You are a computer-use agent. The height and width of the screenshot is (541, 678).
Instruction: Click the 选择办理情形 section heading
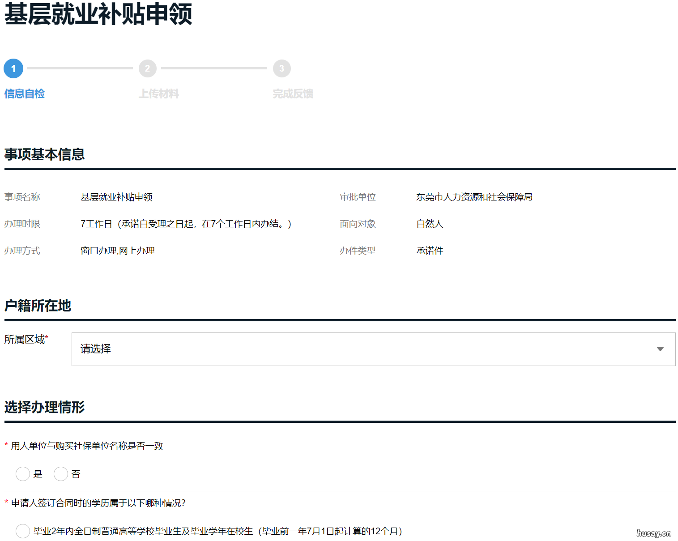(x=44, y=408)
